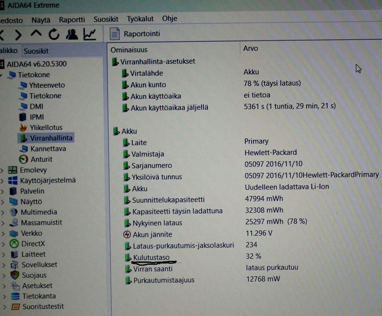Screen dimensions: 382x316
Task: Switch to the Suosikit sidebar tab
Action: tap(36, 51)
